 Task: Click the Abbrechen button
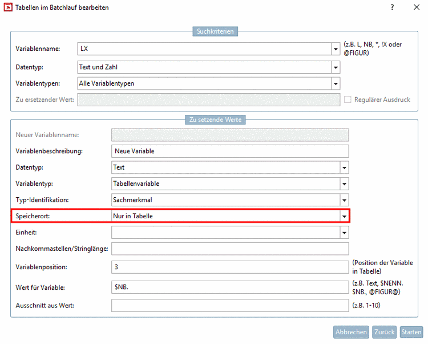[351, 332]
